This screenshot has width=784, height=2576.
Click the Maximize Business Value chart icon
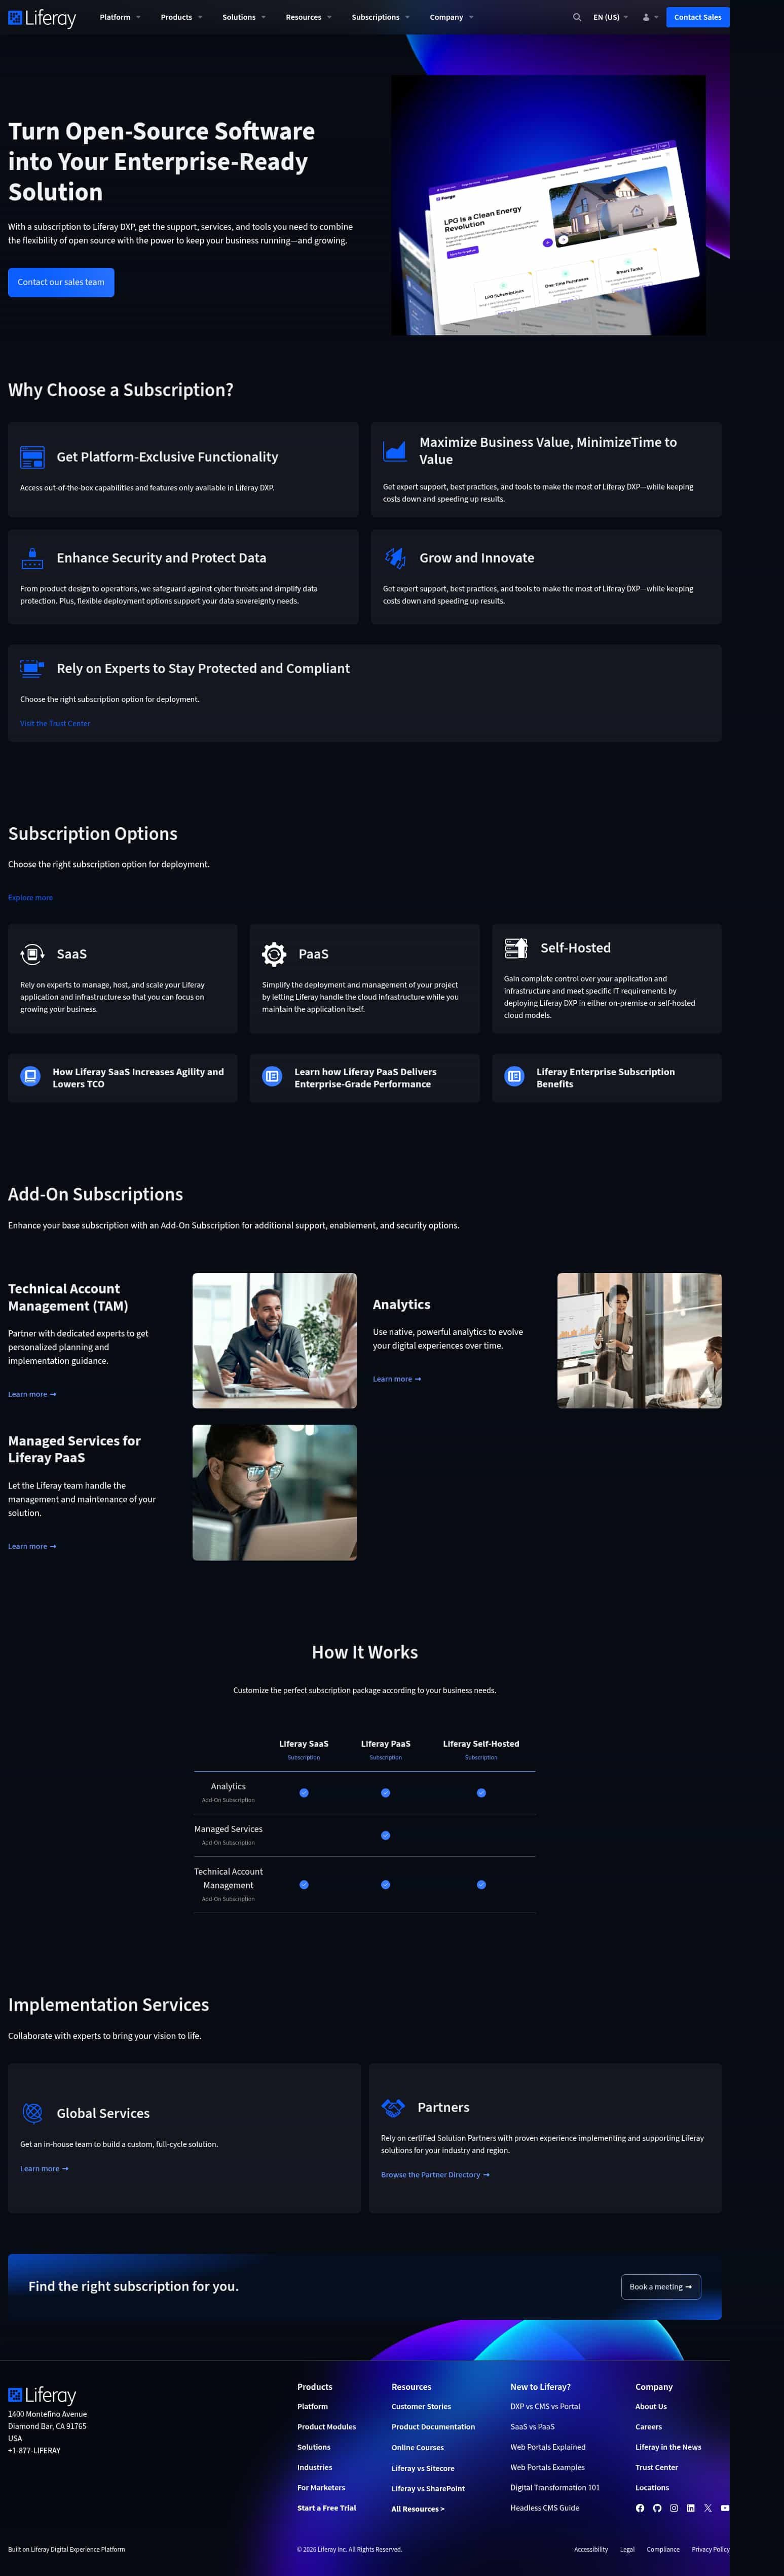pos(394,451)
